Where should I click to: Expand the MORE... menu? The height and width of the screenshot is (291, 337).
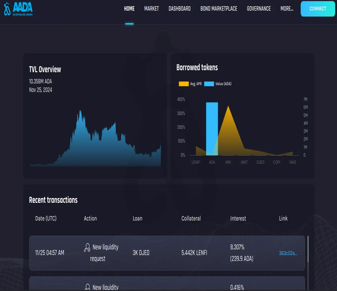pyautogui.click(x=287, y=9)
